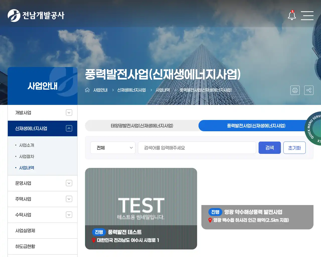Click address 대한민국 전라남도 여수시 시청로 1
The height and width of the screenshot is (257, 321).
pos(128,240)
